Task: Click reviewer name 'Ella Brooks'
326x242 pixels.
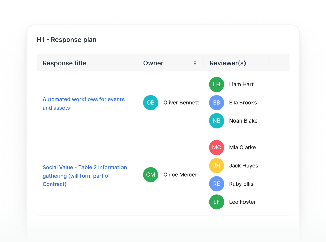Action: tap(243, 103)
